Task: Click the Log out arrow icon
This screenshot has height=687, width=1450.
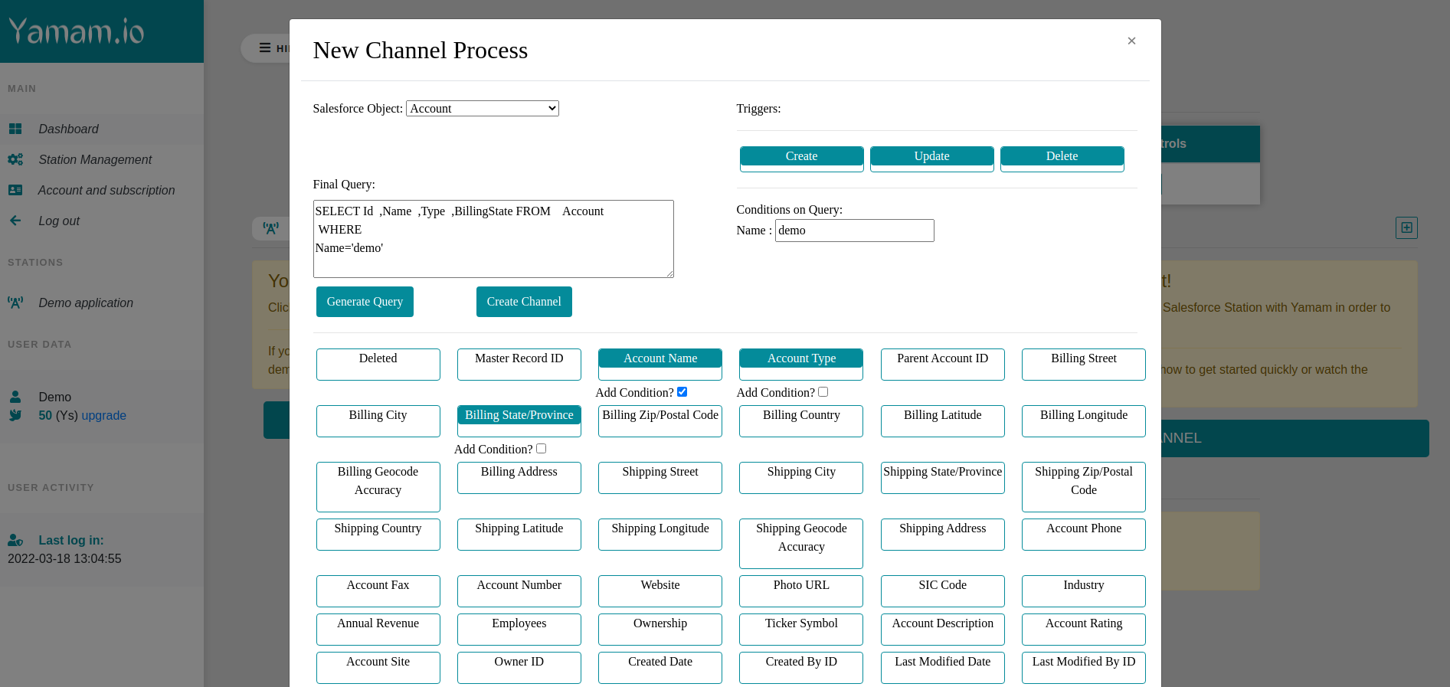Action: 15,221
